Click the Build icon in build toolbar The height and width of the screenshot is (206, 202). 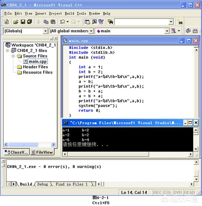pos(195,31)
